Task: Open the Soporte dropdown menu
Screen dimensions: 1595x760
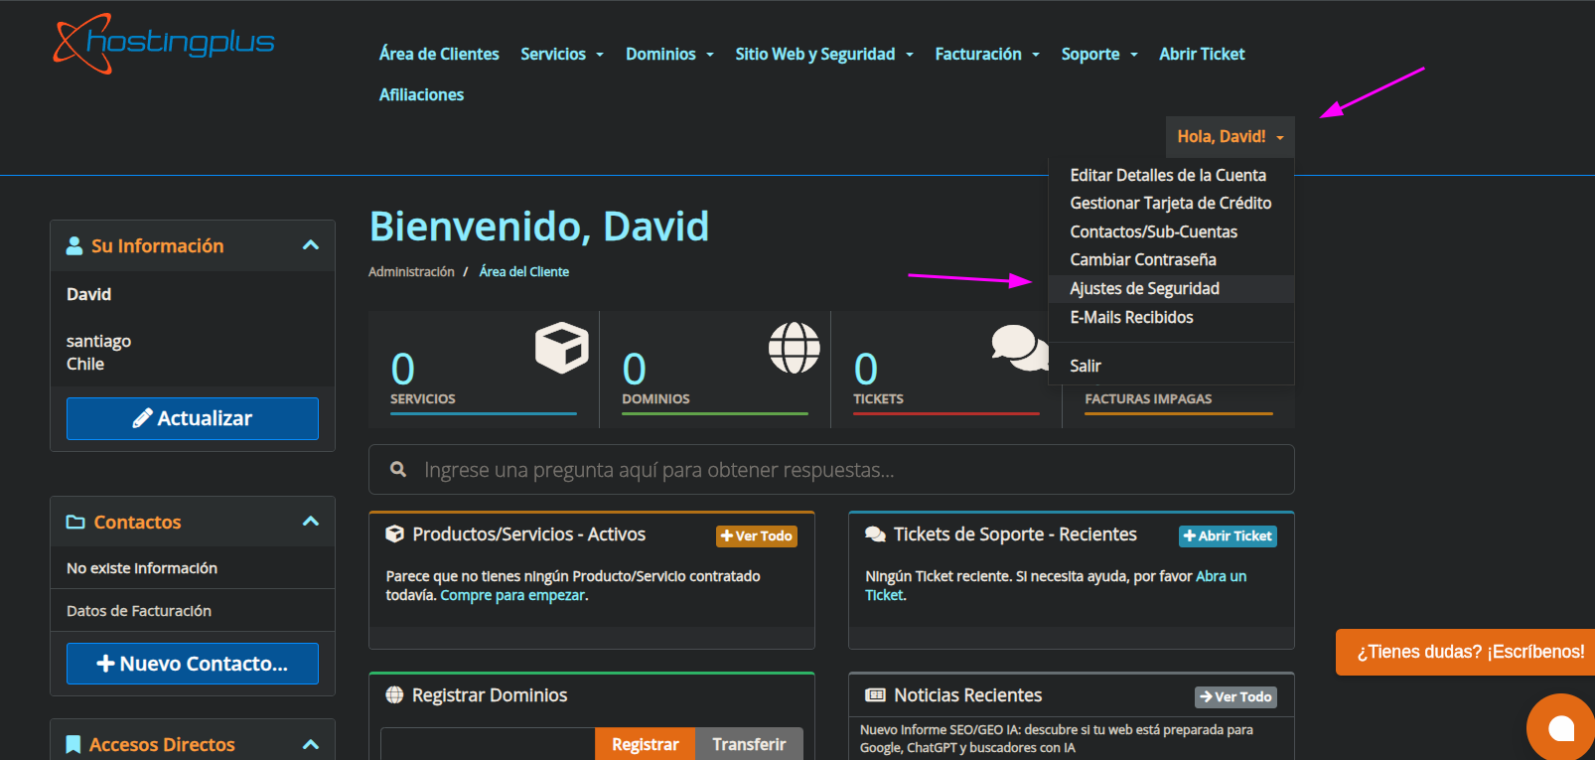Action: [1099, 54]
